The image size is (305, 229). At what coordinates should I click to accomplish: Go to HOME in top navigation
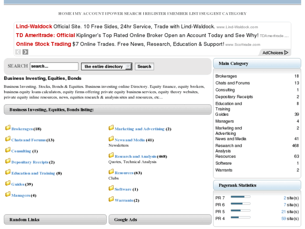[x=65, y=13]
